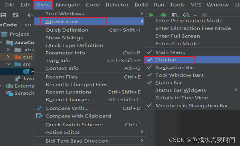
Task: Click the gray Stop square icon
Action: coord(204,15)
